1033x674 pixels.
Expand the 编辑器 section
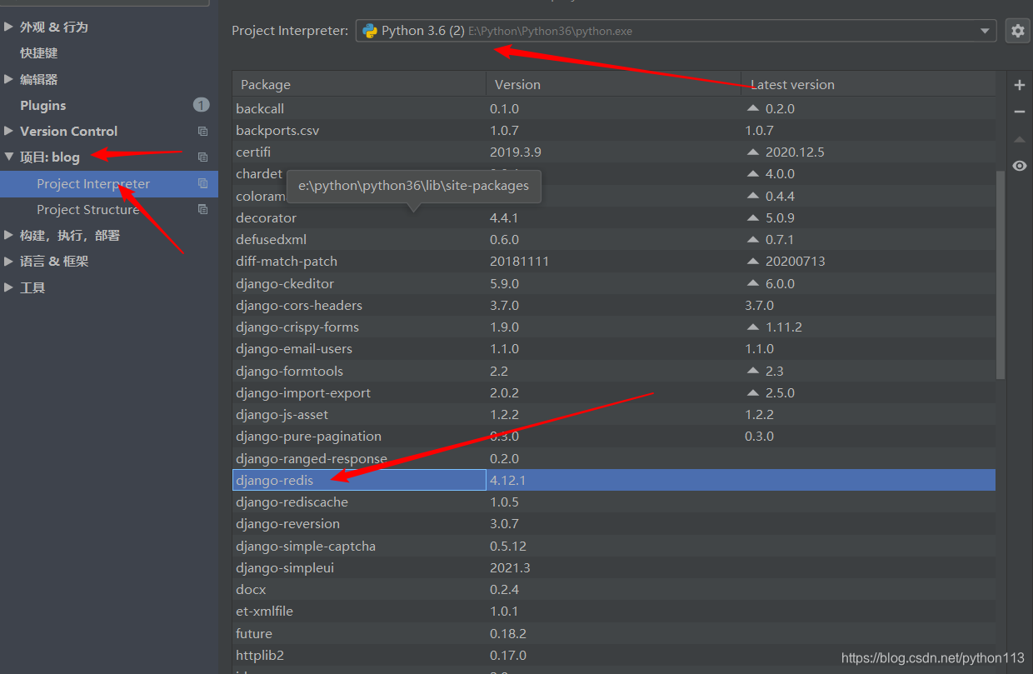coord(8,79)
